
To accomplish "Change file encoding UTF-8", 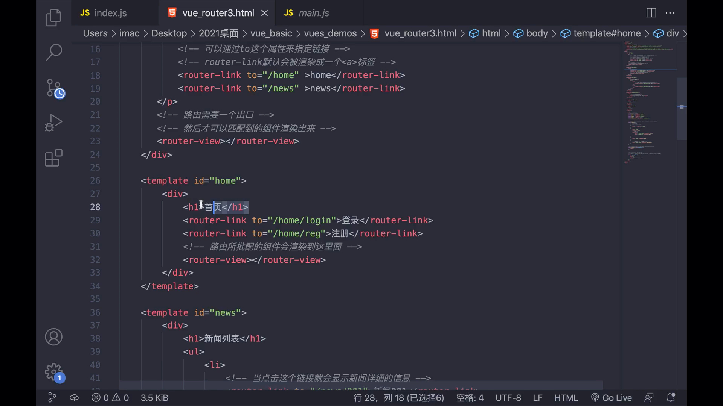I will click(x=508, y=398).
